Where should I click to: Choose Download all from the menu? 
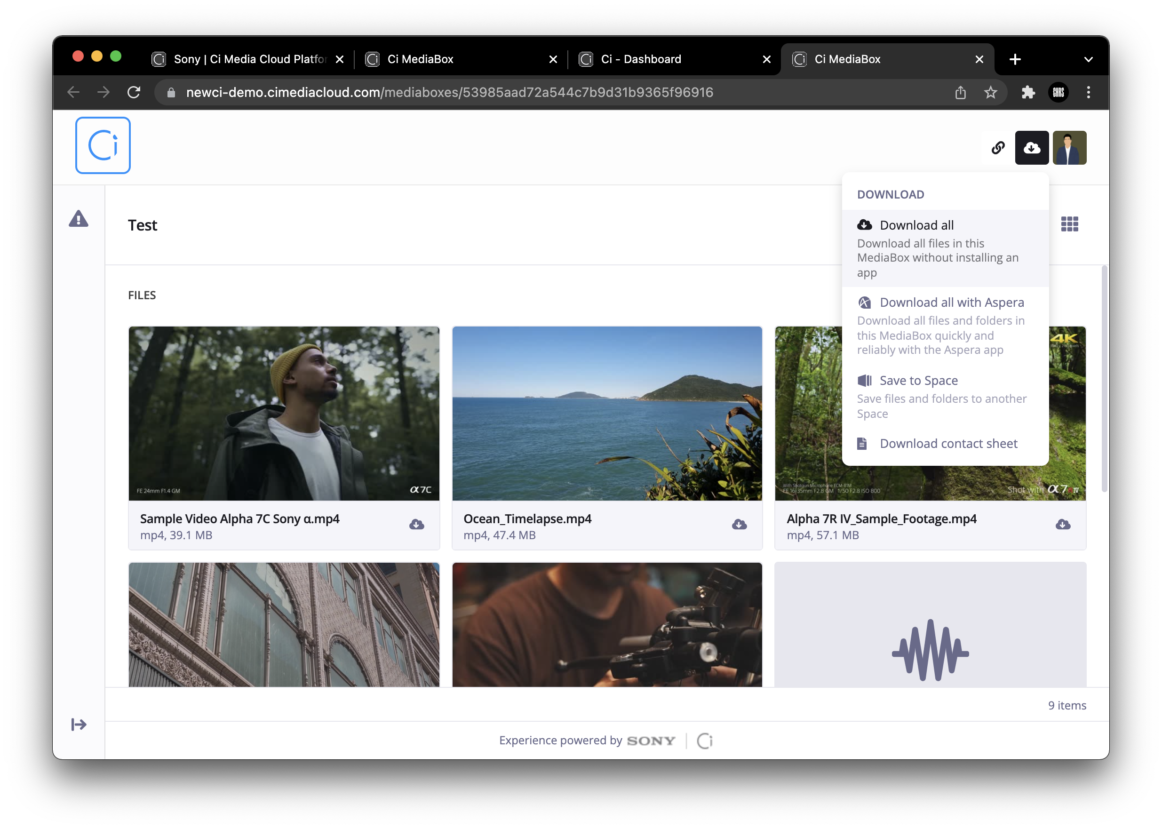tap(945, 248)
